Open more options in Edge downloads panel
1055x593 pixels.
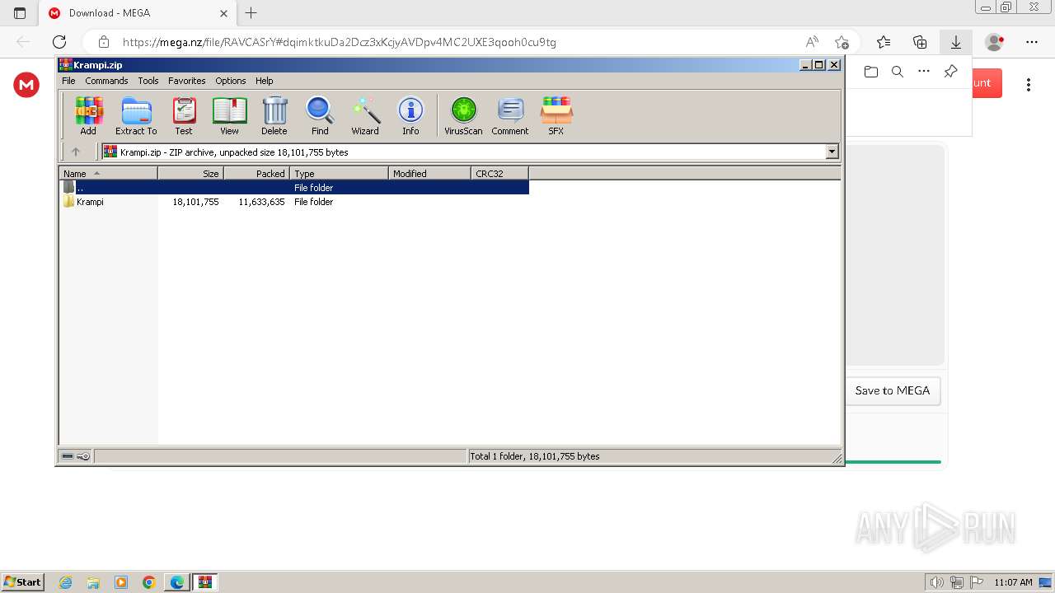pyautogui.click(x=924, y=72)
